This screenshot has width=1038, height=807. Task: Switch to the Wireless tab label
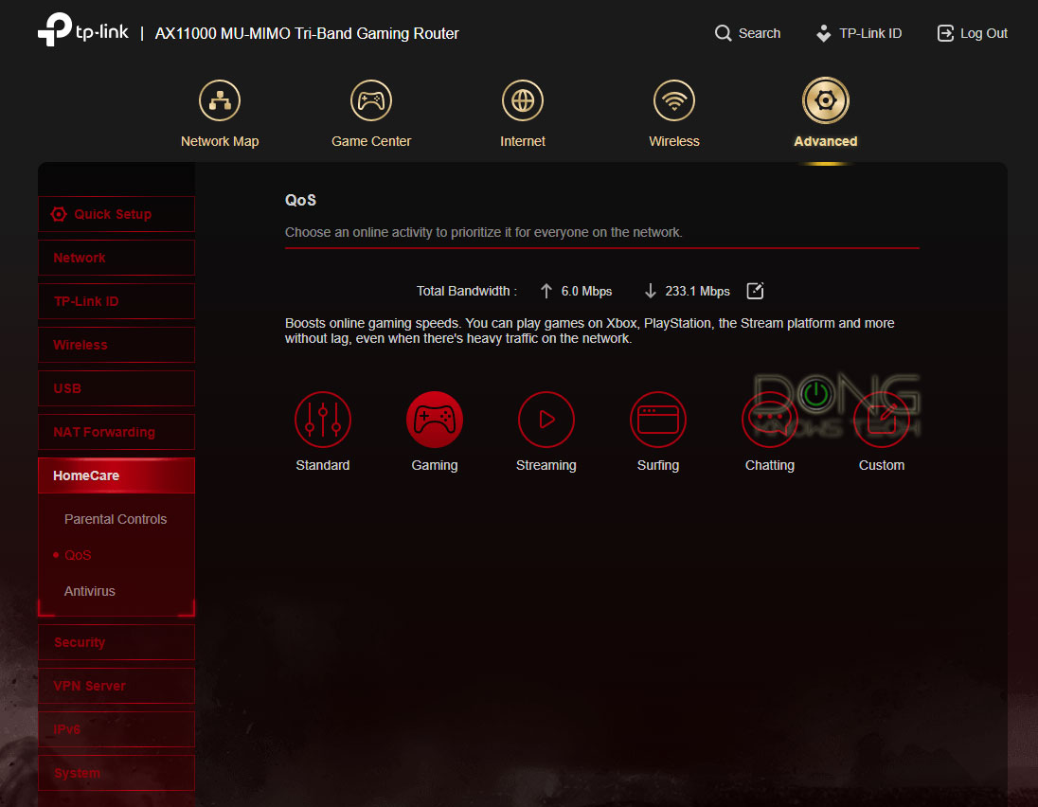pos(674,141)
